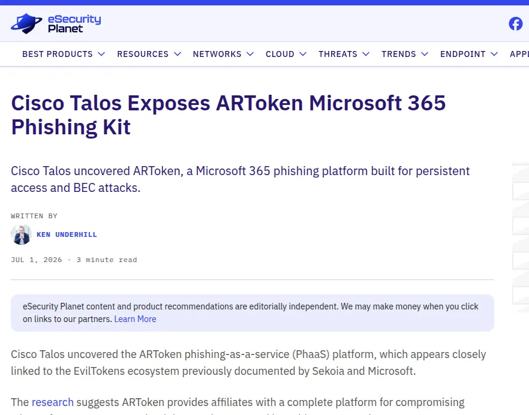This screenshot has width=529, height=415.
Task: Open Ken Underhill author page link
Action: pos(67,234)
